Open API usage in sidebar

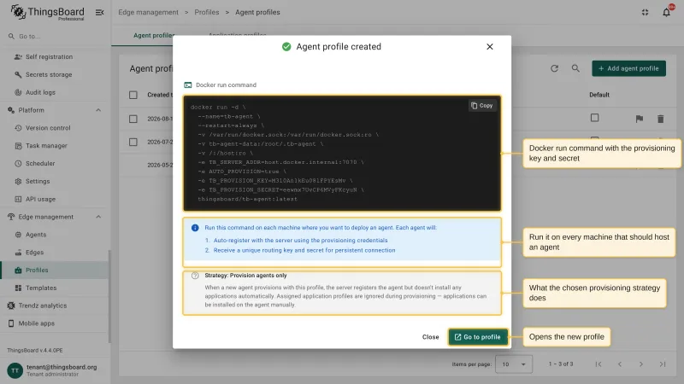(40, 199)
